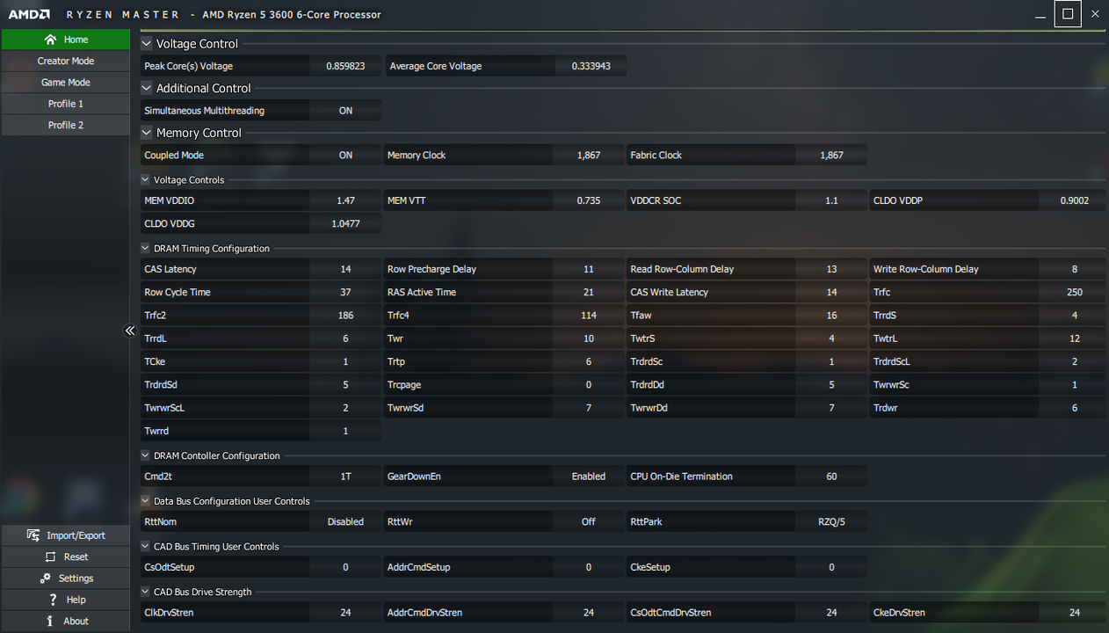1109x633 pixels.
Task: Click the Tfaw value 16
Action: coord(831,316)
